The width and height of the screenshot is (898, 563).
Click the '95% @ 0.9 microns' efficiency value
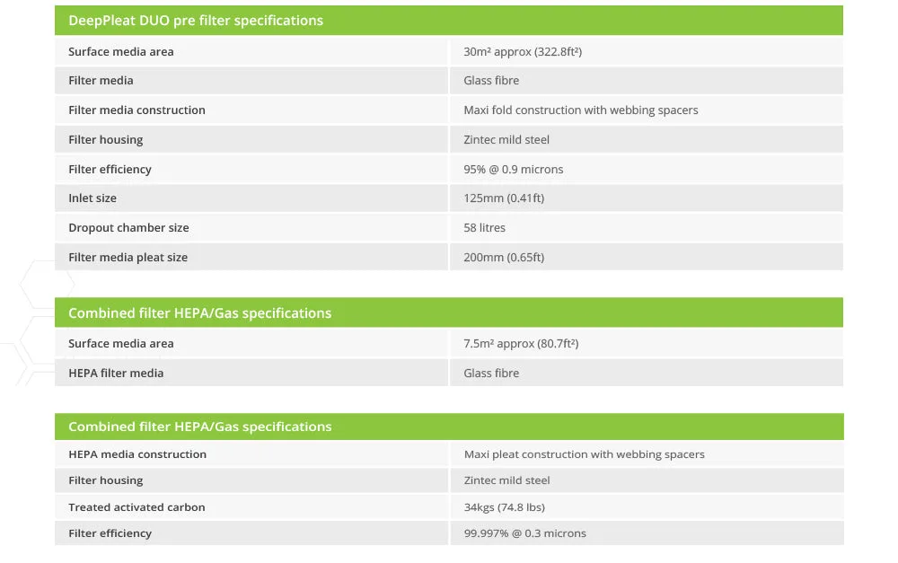click(x=513, y=170)
